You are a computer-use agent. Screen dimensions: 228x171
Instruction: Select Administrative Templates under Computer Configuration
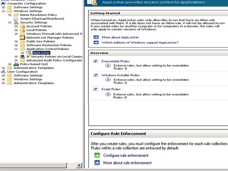(34, 68)
